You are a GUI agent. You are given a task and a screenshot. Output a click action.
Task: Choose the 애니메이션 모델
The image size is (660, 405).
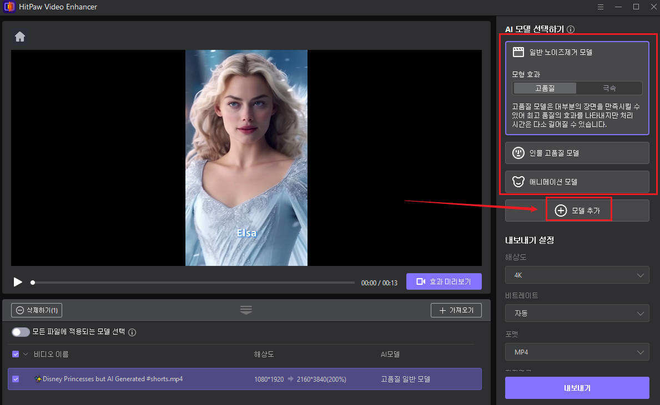577,182
